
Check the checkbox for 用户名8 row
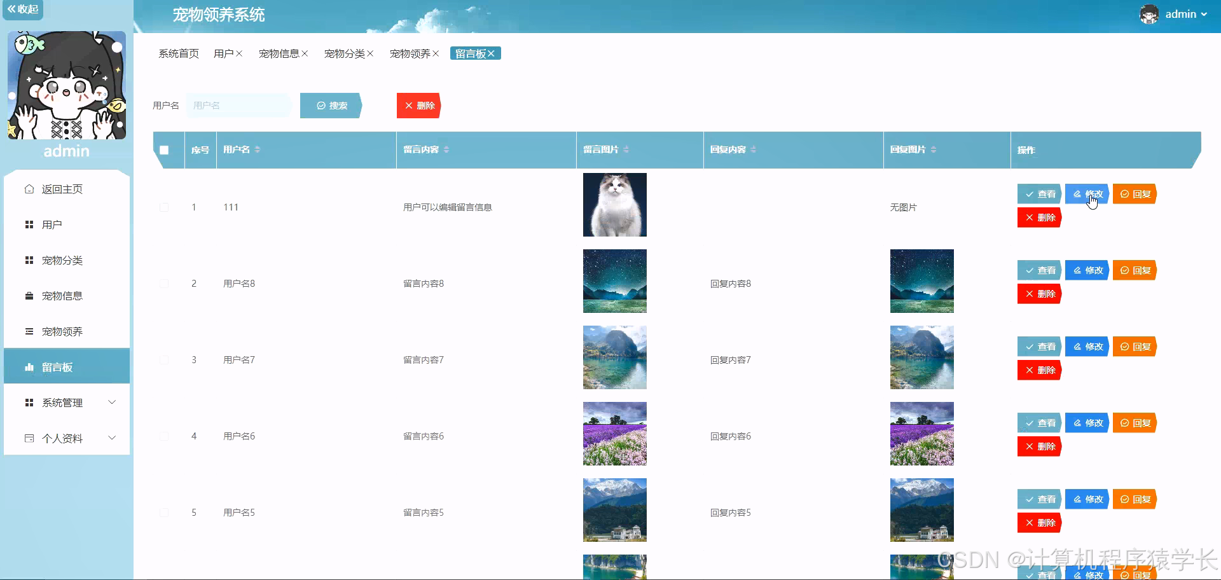(165, 283)
